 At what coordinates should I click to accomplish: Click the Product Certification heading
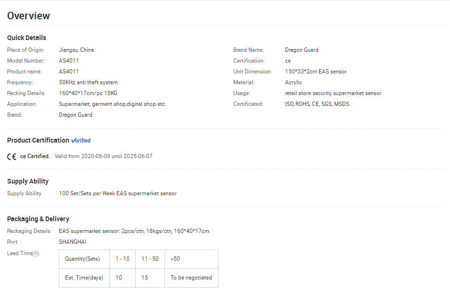coord(38,140)
